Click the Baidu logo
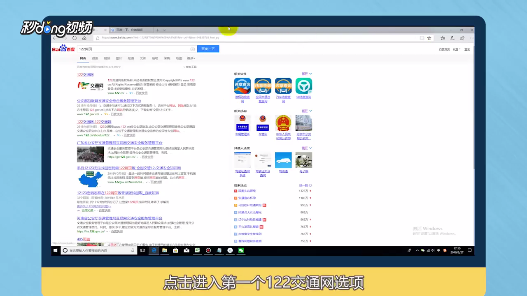Screen dimensions: 527x296 coord(63,49)
